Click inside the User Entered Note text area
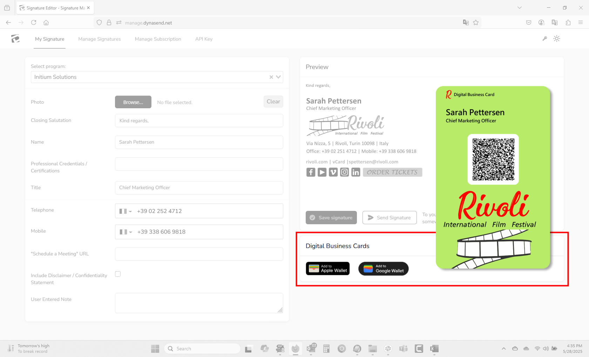Screen dimensions: 589x357 point(199,303)
